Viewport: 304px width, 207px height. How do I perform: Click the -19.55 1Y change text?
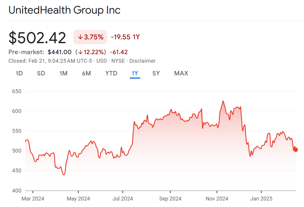tap(125, 37)
